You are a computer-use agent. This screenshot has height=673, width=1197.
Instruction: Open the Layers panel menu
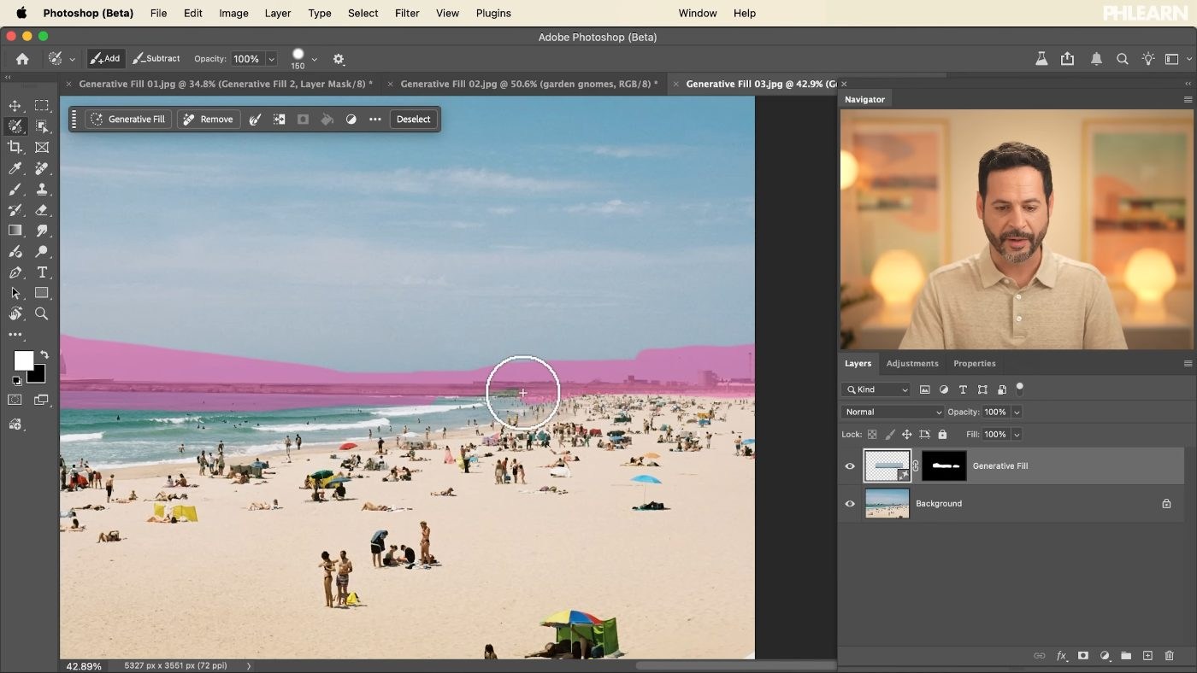click(x=1188, y=364)
